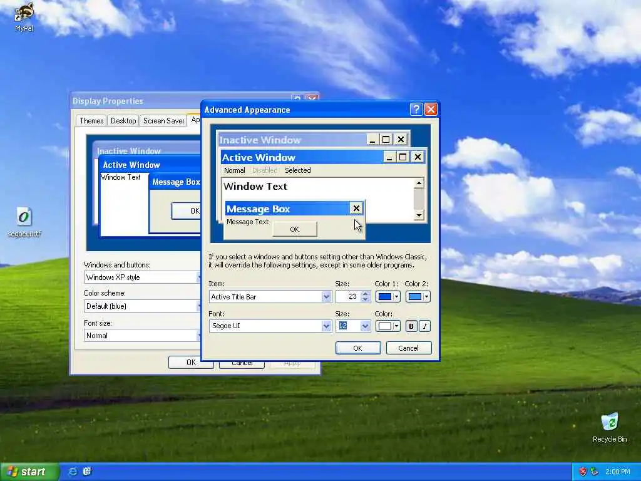Toggle italic font style button
Viewport: 641px width, 481px height.
coord(425,326)
